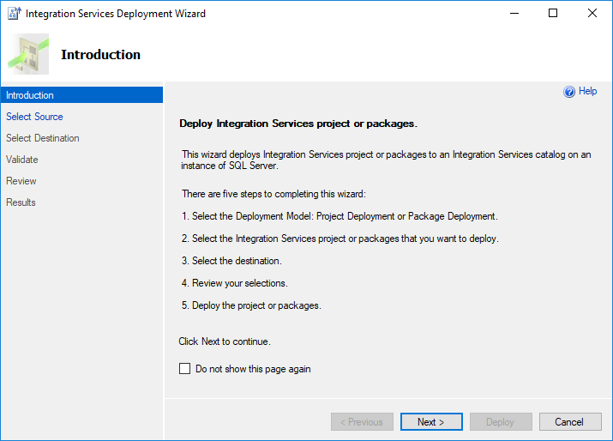Click the Introduction header deployment graphic
This screenshot has height=441, width=613.
[x=29, y=54]
